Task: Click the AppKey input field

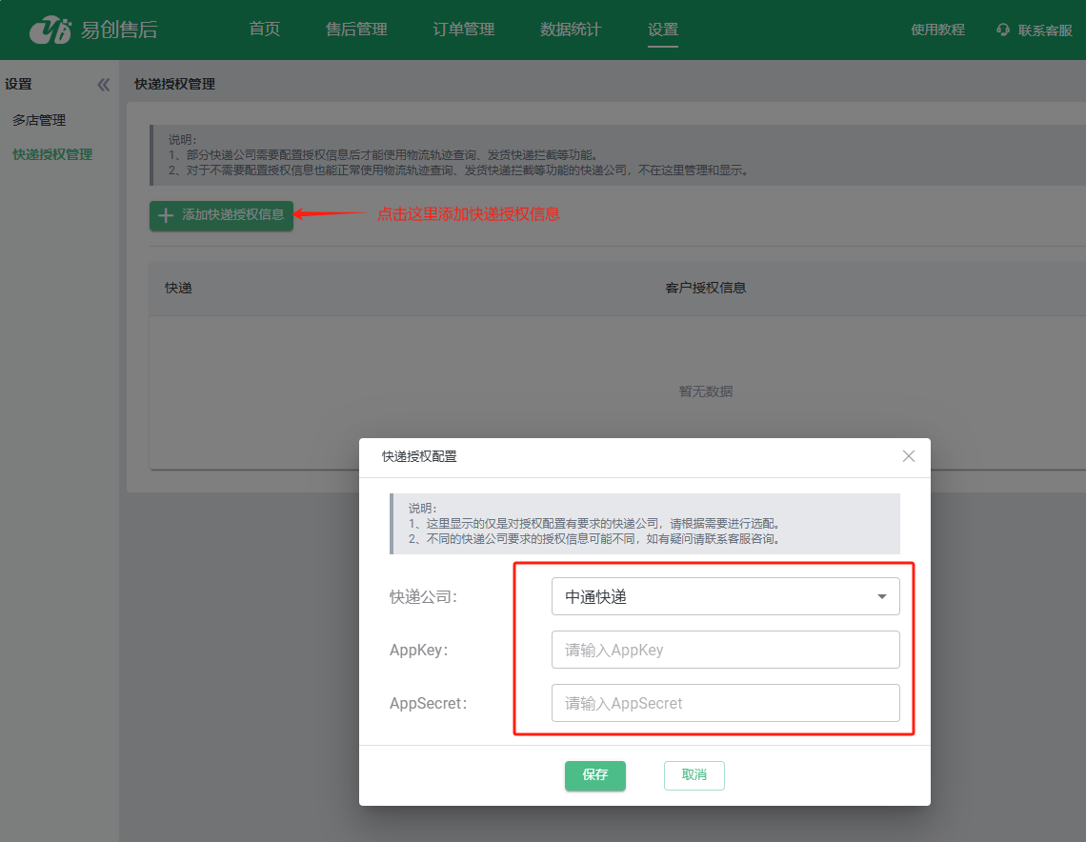Action: tap(725, 651)
